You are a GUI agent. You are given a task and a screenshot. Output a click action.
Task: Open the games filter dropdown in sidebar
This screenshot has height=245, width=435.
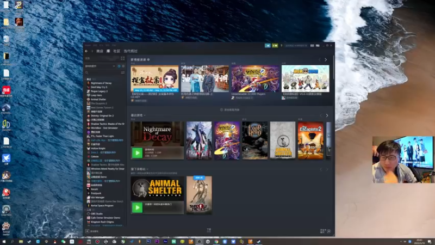(x=100, y=66)
